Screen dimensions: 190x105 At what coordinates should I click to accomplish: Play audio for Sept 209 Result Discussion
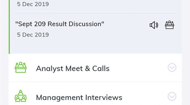(154, 25)
